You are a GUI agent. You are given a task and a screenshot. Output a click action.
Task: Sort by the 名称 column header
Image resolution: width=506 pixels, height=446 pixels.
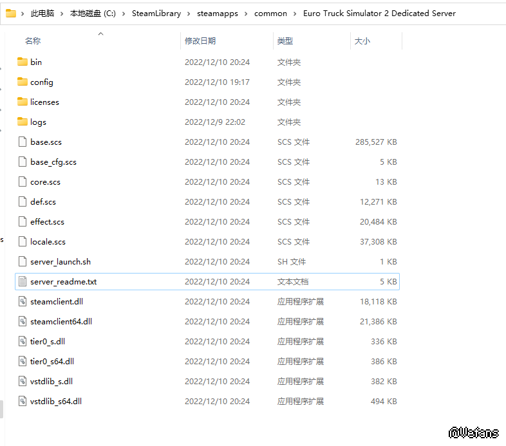click(x=33, y=41)
